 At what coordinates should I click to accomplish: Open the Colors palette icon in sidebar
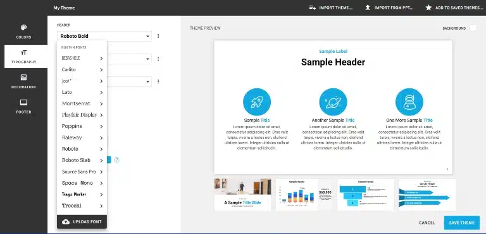coord(24,28)
